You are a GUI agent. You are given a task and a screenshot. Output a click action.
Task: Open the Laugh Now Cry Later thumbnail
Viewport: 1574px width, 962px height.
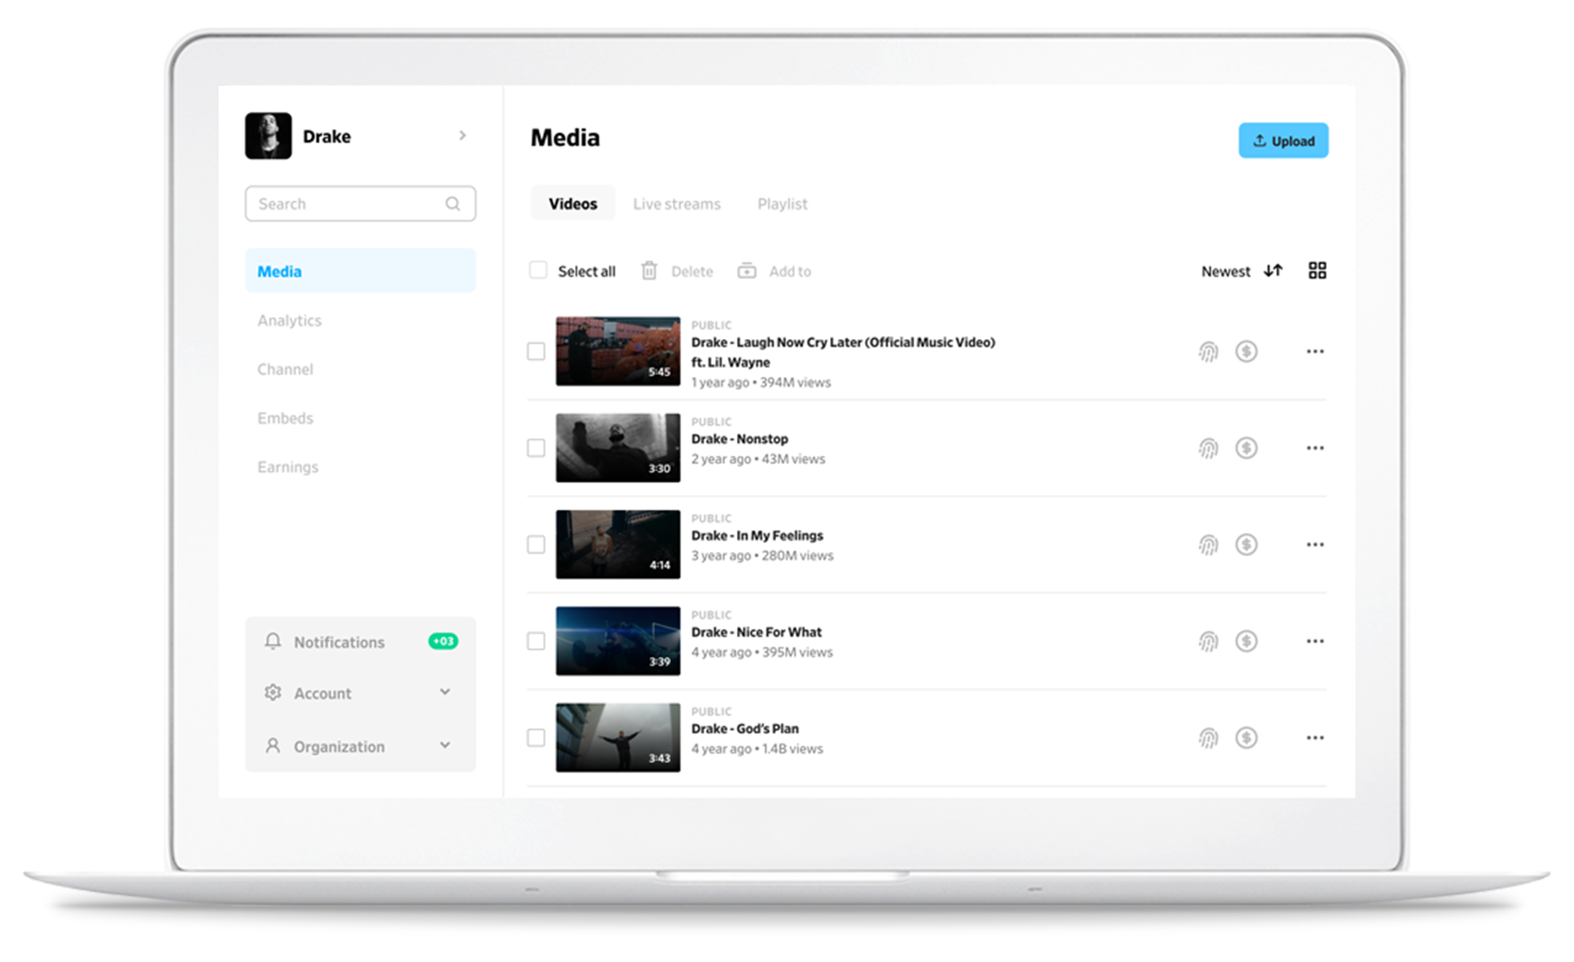coord(618,351)
